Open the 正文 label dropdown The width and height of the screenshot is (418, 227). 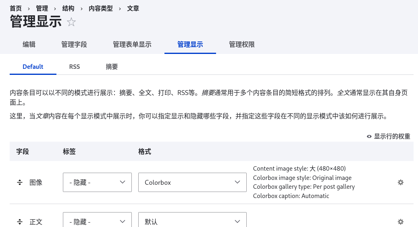(x=97, y=221)
